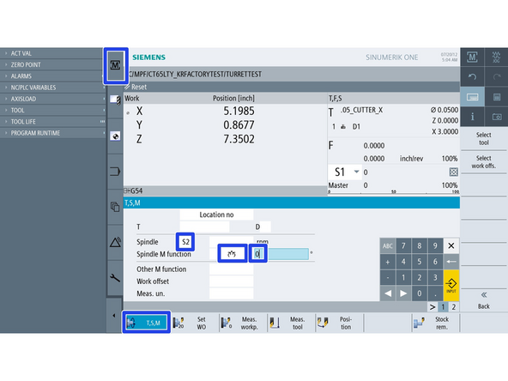Click the spindle override 100% bar

tap(394, 192)
